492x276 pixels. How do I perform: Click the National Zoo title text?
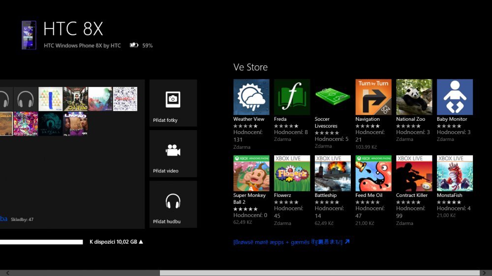[x=410, y=119]
